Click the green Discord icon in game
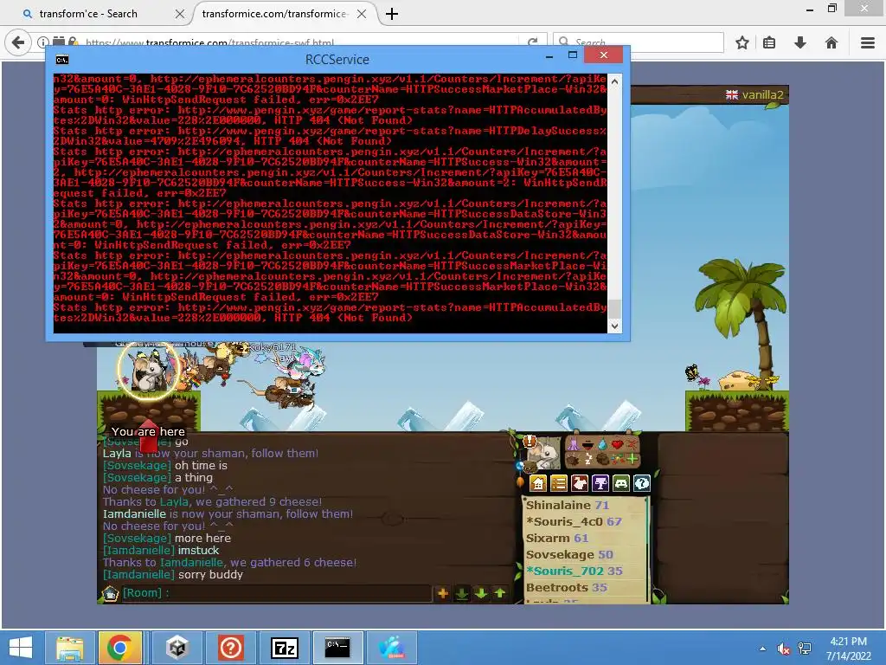Viewport: 886px width, 665px height. [x=621, y=483]
